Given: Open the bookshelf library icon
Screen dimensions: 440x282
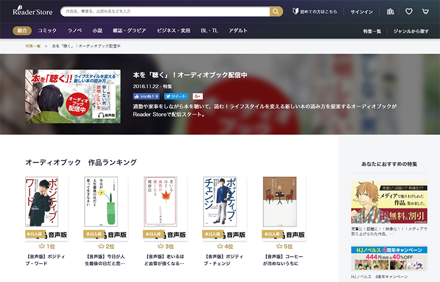Looking at the screenshot, I should coord(391,12).
